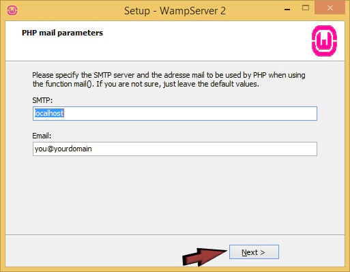Click the "PHP mail parameters" heading

pos(62,33)
